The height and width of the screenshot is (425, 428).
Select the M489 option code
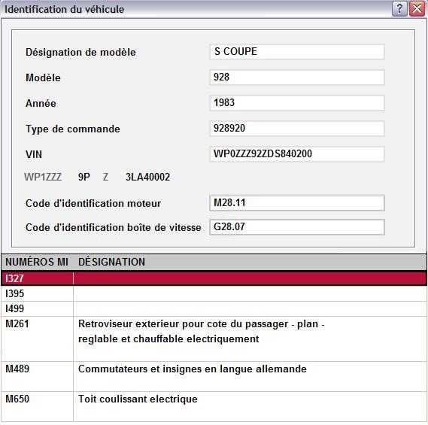coord(17,369)
